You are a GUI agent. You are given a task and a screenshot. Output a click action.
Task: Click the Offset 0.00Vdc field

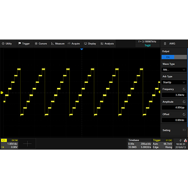tap(174, 120)
